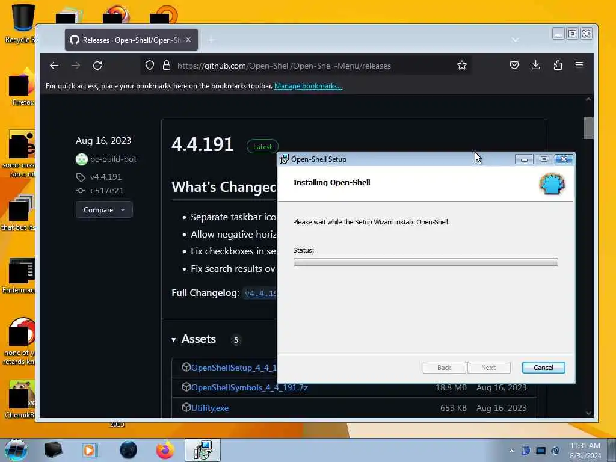
Task: Open the media player taskbar icon
Action: pyautogui.click(x=89, y=450)
